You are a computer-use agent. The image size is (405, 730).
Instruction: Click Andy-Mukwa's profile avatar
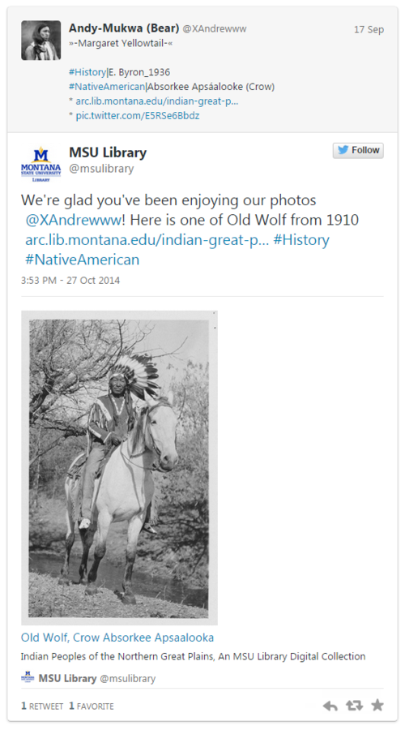41,40
